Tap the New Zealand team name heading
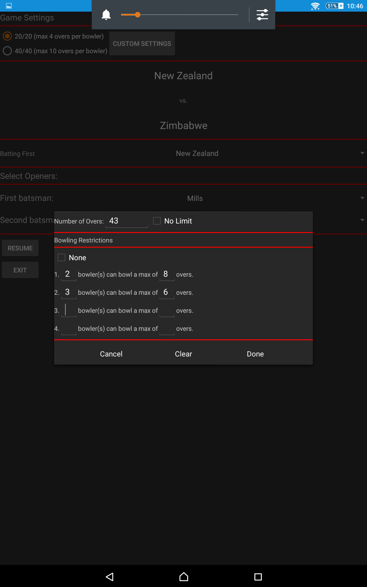The image size is (367, 587). pyautogui.click(x=183, y=76)
